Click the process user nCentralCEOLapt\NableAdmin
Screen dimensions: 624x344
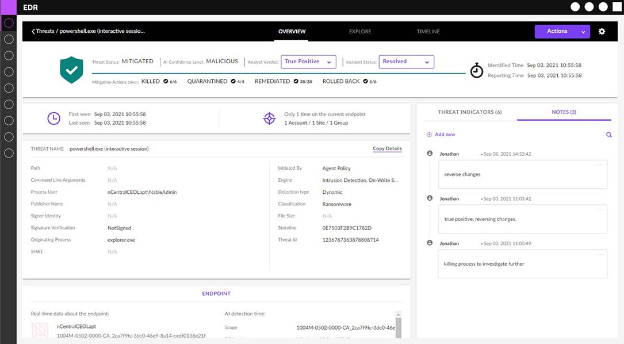142,192
